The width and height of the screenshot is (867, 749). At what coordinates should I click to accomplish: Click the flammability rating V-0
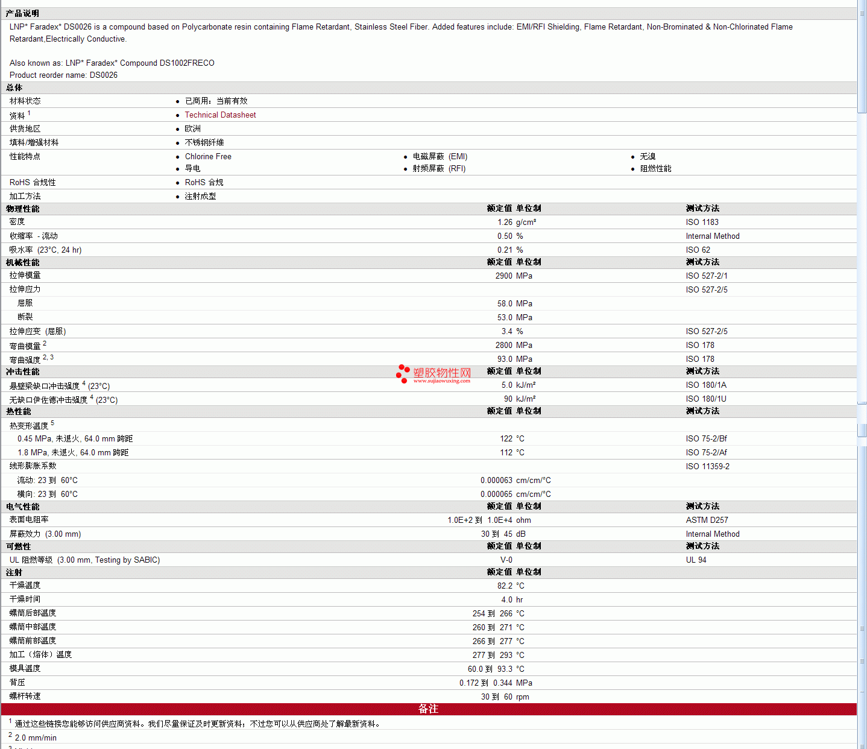pyautogui.click(x=506, y=560)
